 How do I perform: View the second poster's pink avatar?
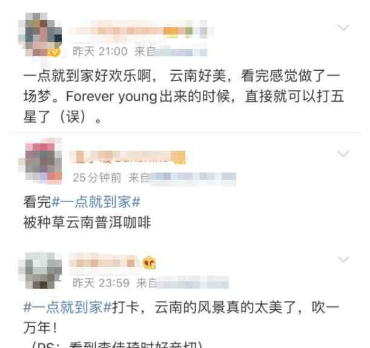pyautogui.click(x=40, y=161)
